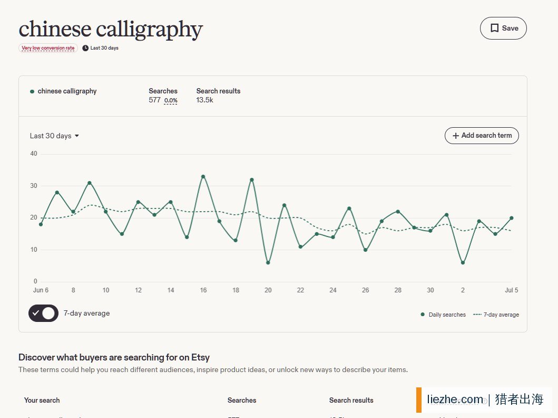
Task: Click the Add search term button
Action: pos(482,136)
